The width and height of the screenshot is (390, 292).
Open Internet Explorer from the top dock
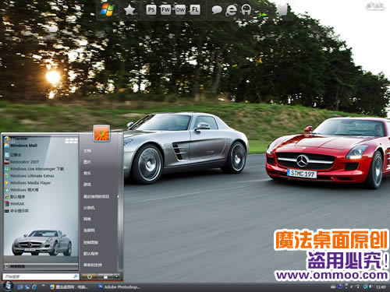tap(231, 10)
